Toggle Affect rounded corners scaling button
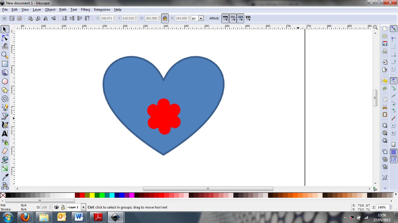 pos(233,18)
